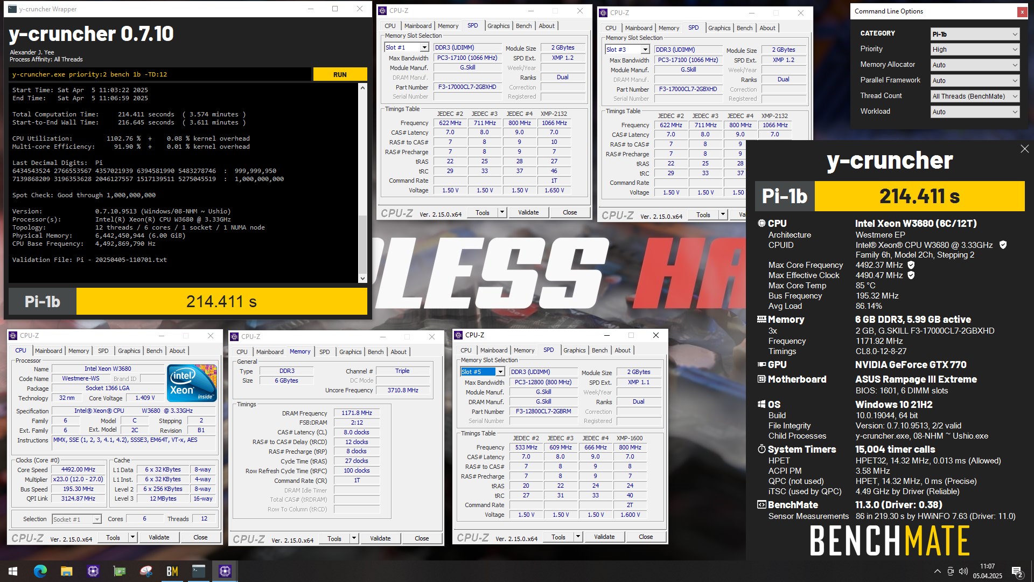Click the network icon in system tray
Viewport: 1034px width, 582px height.
(x=951, y=571)
